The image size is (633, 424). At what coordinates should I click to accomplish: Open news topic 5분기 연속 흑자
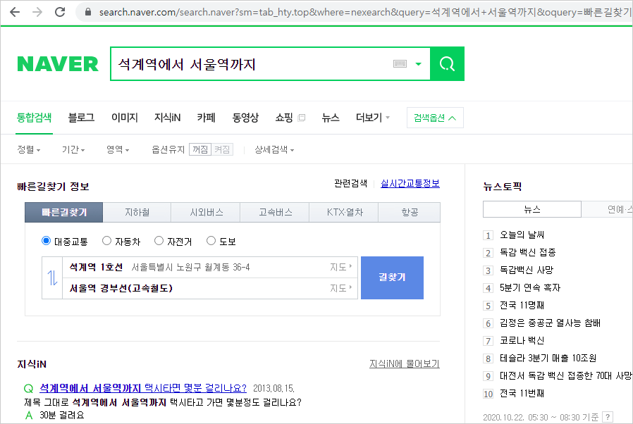(530, 287)
